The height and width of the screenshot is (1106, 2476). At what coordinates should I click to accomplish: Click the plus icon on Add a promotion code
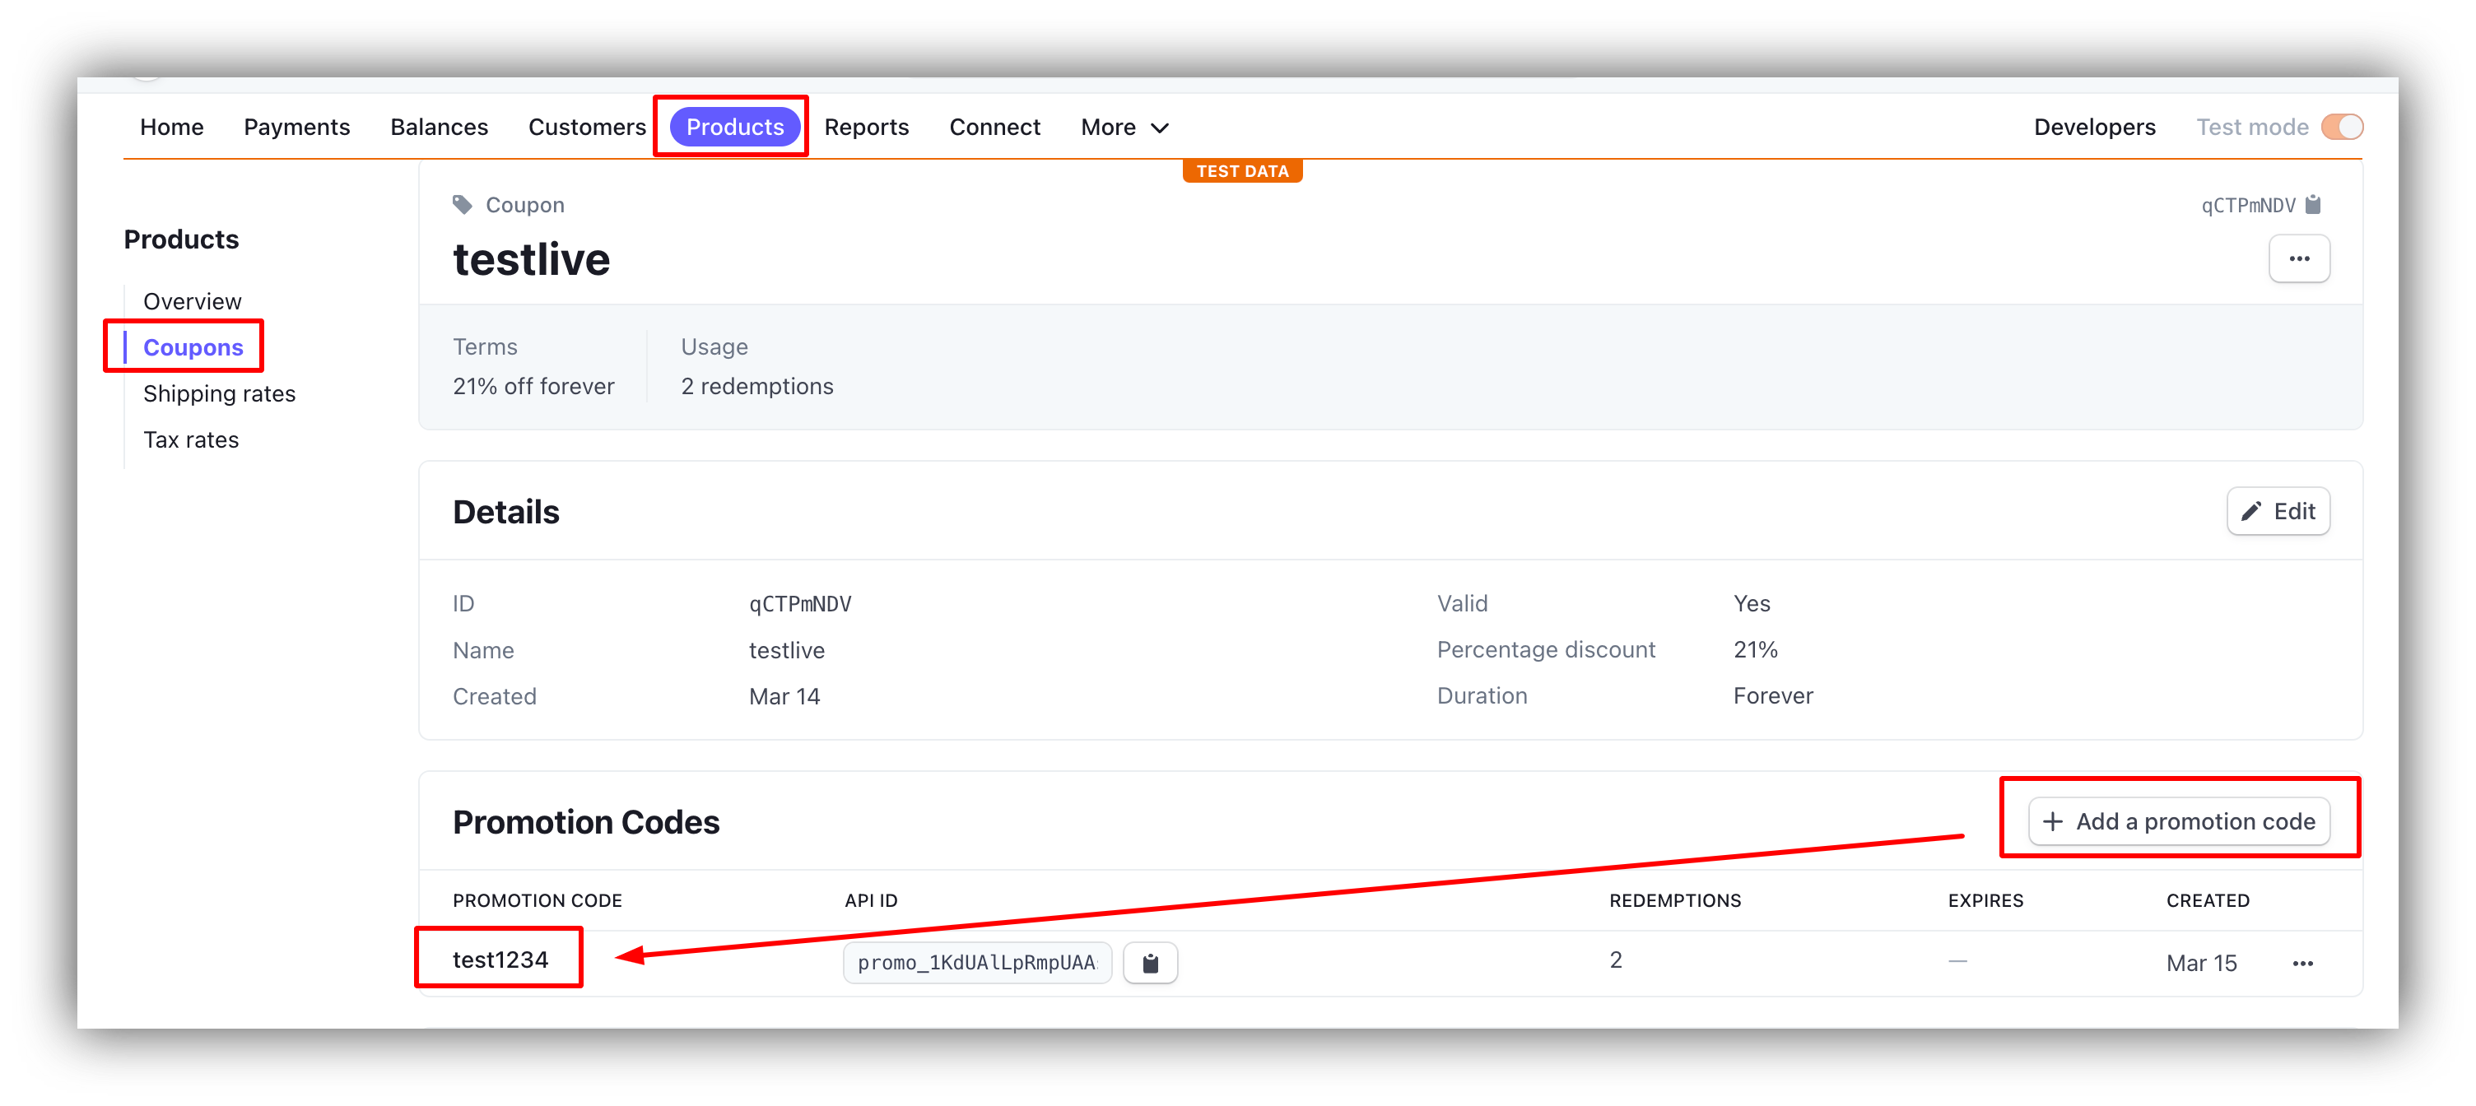[2054, 821]
